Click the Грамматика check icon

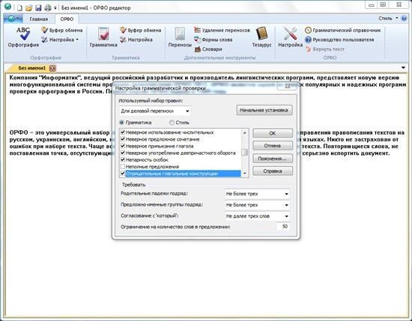(103, 37)
